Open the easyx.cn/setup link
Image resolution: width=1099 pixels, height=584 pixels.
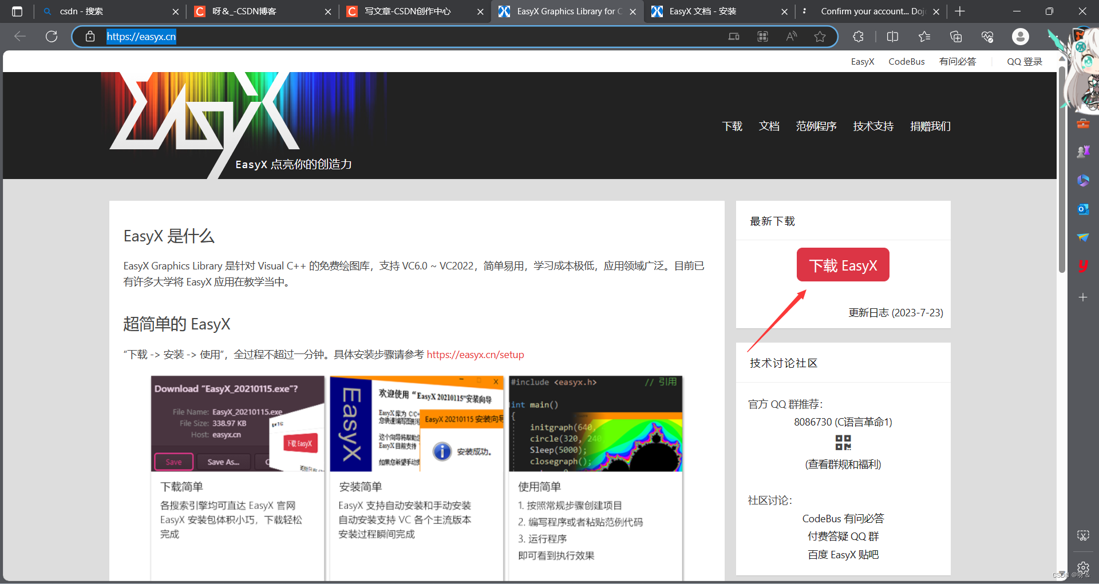pyautogui.click(x=475, y=355)
